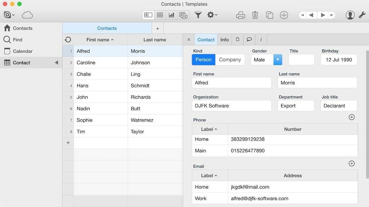The width and height of the screenshot is (369, 207).
Task: Open the gear settings dropdown
Action: point(212,15)
